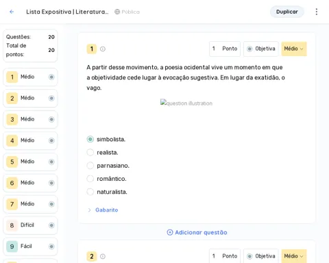The image size is (329, 263).
Task: Click the info icon beside question 2
Action: pyautogui.click(x=103, y=256)
